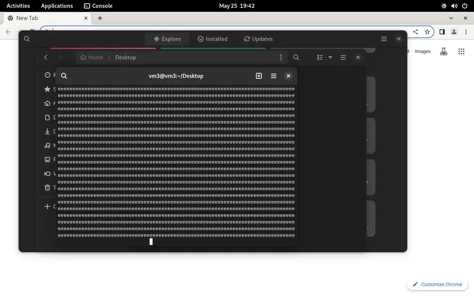The height and width of the screenshot is (296, 474).
Task: Open GNOME Activities overview
Action: coord(18,6)
